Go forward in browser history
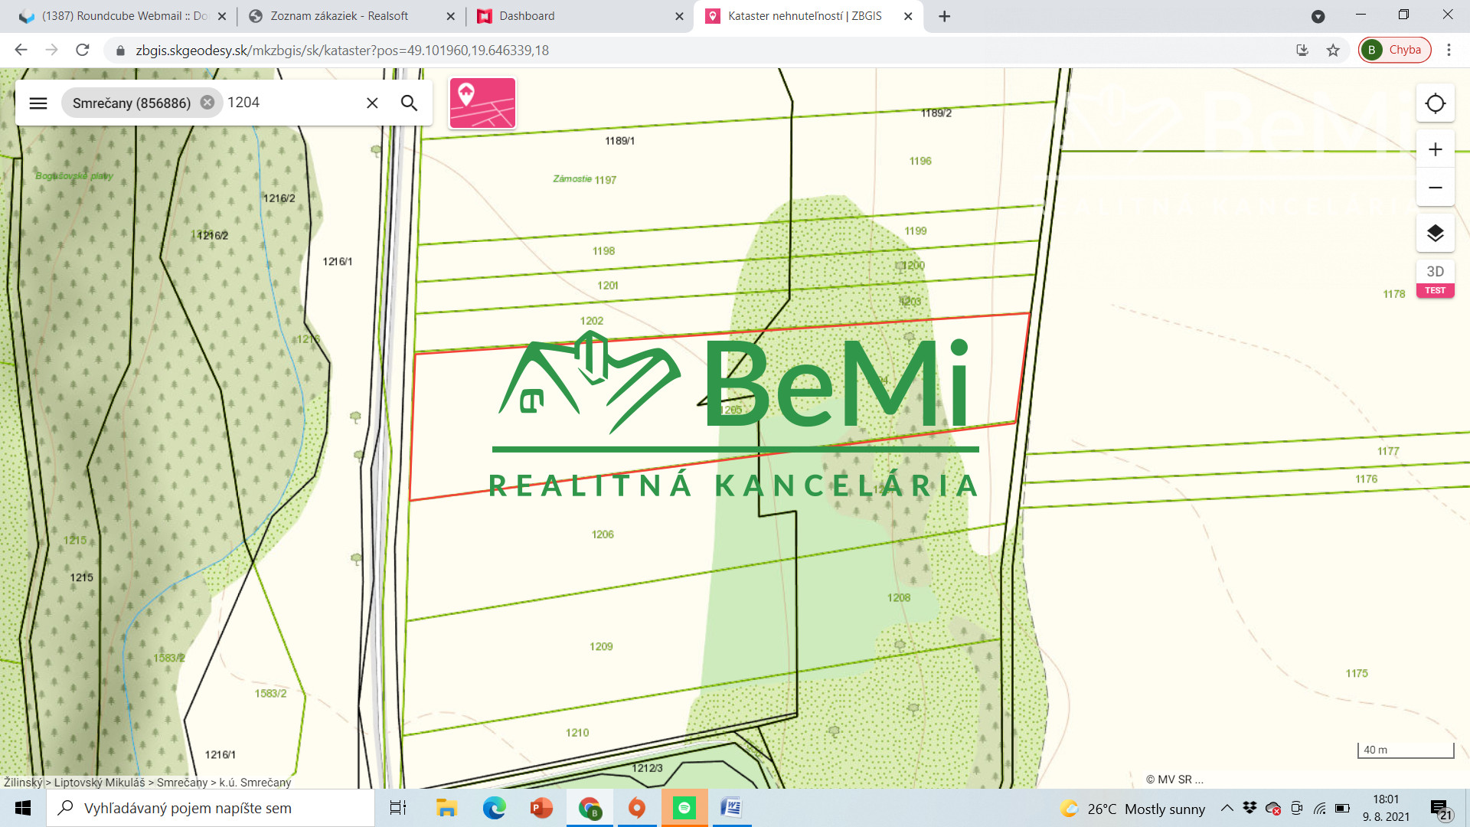The height and width of the screenshot is (827, 1470). tap(51, 50)
